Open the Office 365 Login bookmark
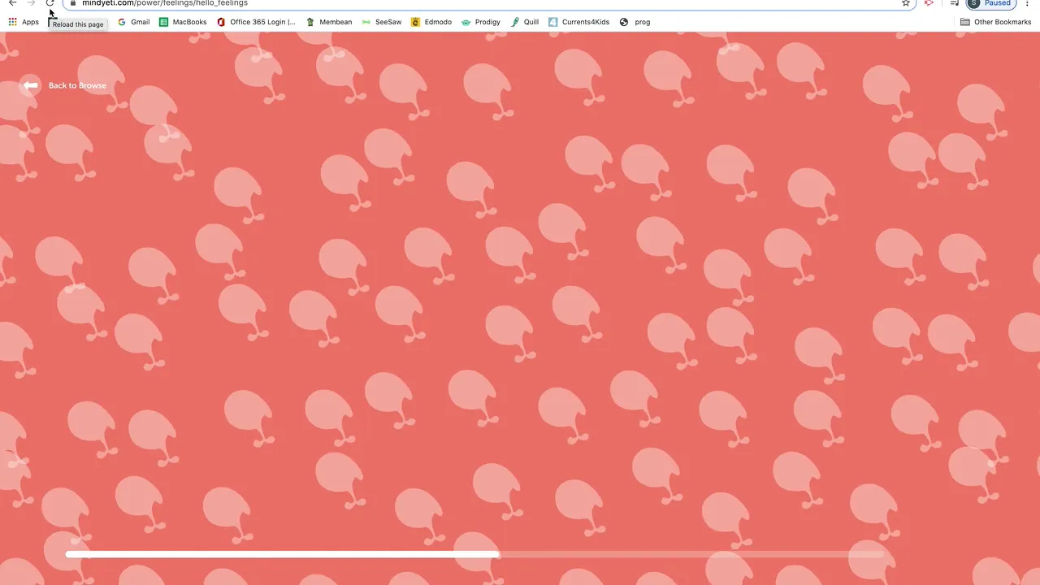Screen dimensions: 1040x585 point(256,22)
